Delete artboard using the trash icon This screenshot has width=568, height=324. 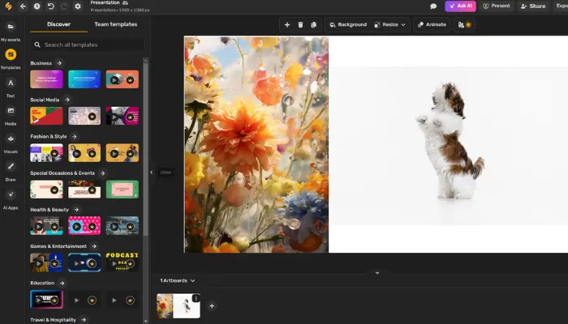(x=300, y=25)
